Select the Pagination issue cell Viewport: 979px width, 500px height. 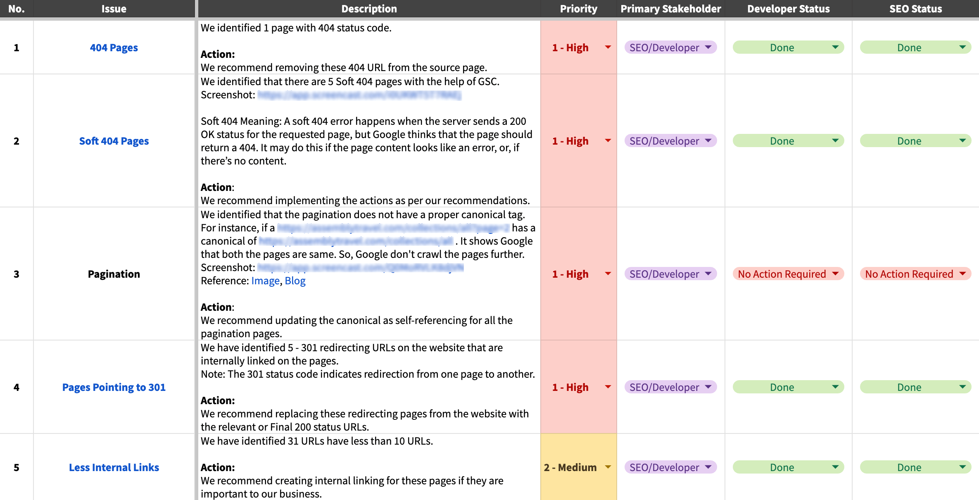point(114,274)
